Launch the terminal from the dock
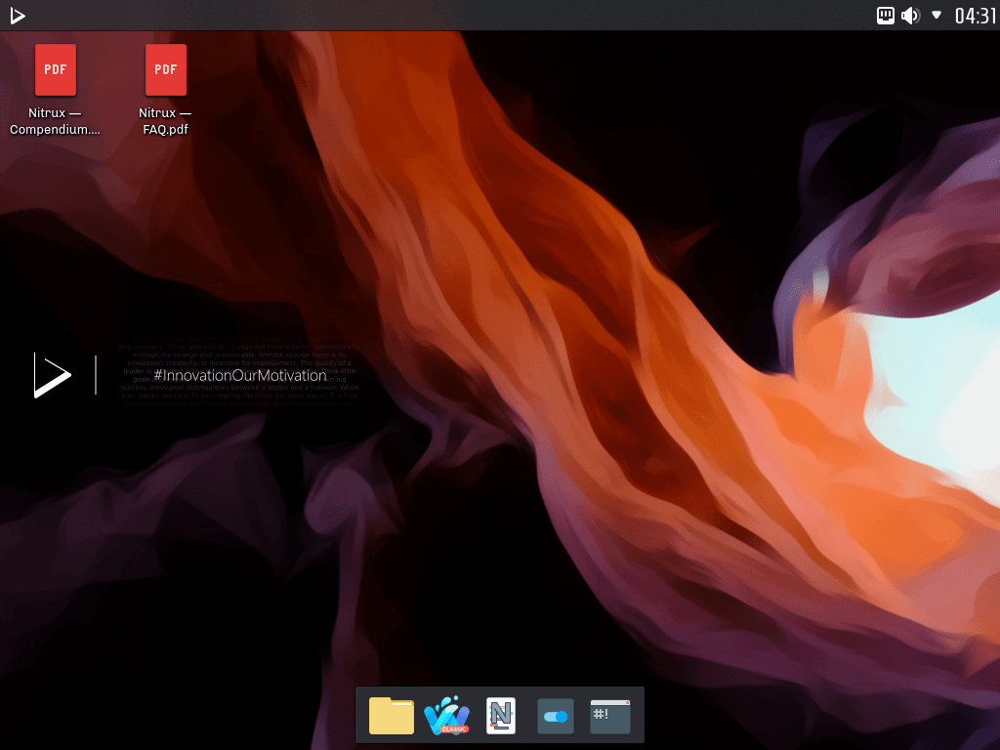1000x750 pixels. [x=610, y=716]
